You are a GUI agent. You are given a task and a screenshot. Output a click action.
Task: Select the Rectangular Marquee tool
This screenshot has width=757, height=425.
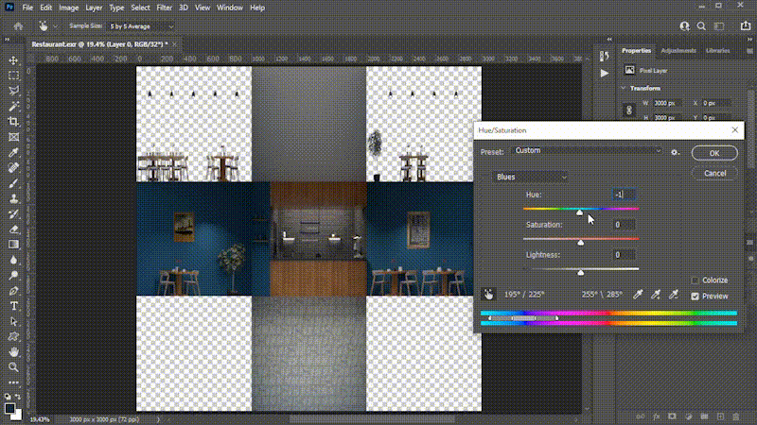pyautogui.click(x=13, y=76)
